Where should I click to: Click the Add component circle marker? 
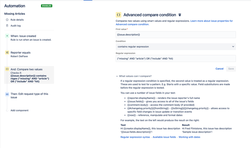7,110
